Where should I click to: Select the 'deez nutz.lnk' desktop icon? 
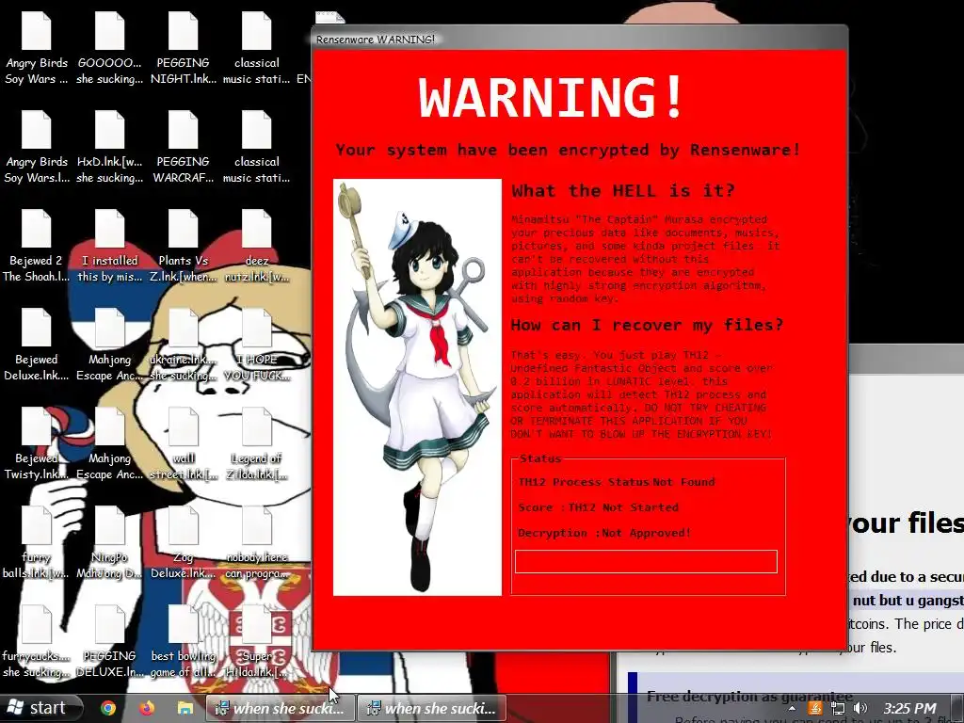tap(257, 248)
